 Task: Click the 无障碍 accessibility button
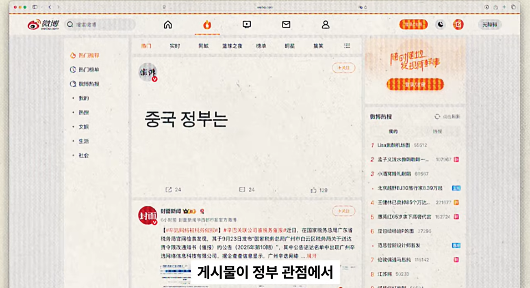(489, 25)
